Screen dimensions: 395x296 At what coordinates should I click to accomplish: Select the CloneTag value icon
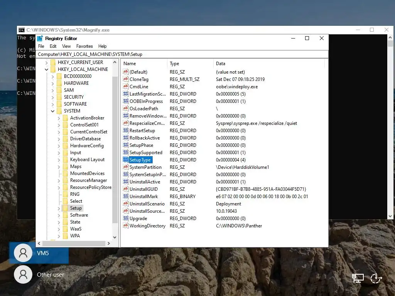tap(125, 79)
